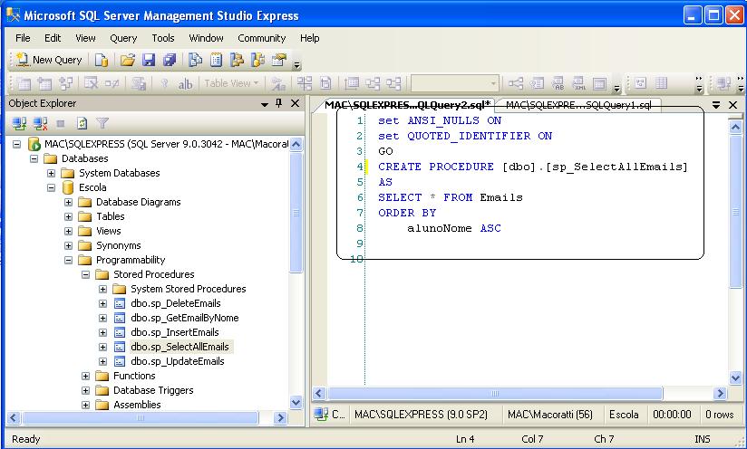Open the Help menu
Viewport: 747px width, 449px height.
click(310, 38)
